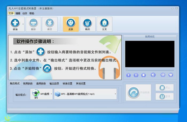The height and width of the screenshot is (122, 187).
Task: Open the dropdown arrow beside 添加
Action: [x=23, y=24]
